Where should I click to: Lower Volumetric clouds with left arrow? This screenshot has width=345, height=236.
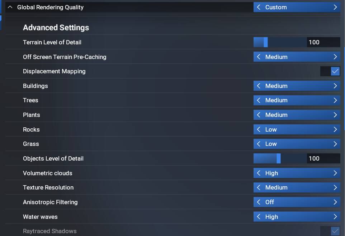pyautogui.click(x=259, y=173)
